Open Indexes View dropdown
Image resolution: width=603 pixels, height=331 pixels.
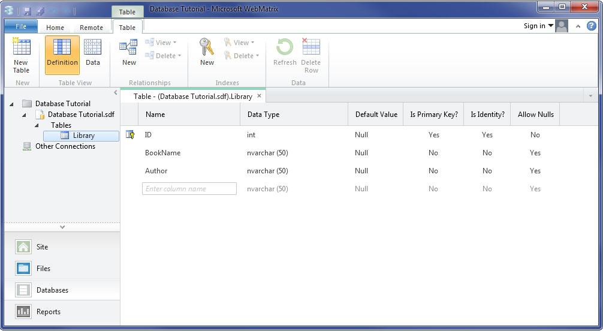(239, 43)
